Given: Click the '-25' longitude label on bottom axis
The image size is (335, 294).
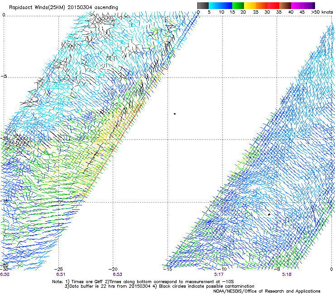Looking at the screenshot, I should tap(58, 269).
